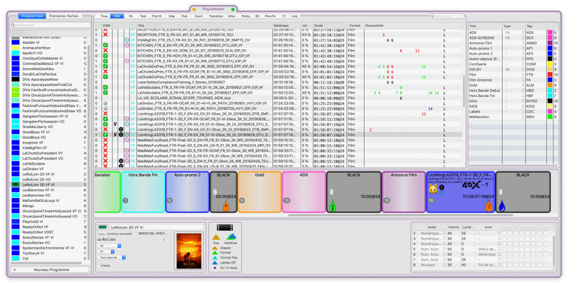Click the split-view icon beside Le Roi Lion
Image resolution: width=568 pixels, height=285 pixels.
(164, 240)
